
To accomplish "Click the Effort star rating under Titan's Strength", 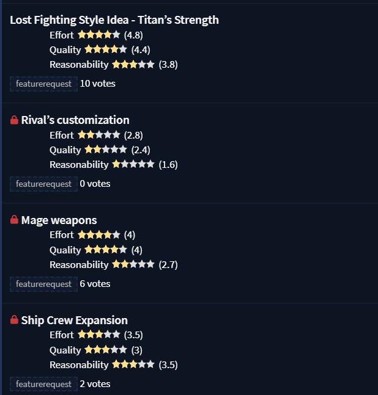I will tap(99, 35).
